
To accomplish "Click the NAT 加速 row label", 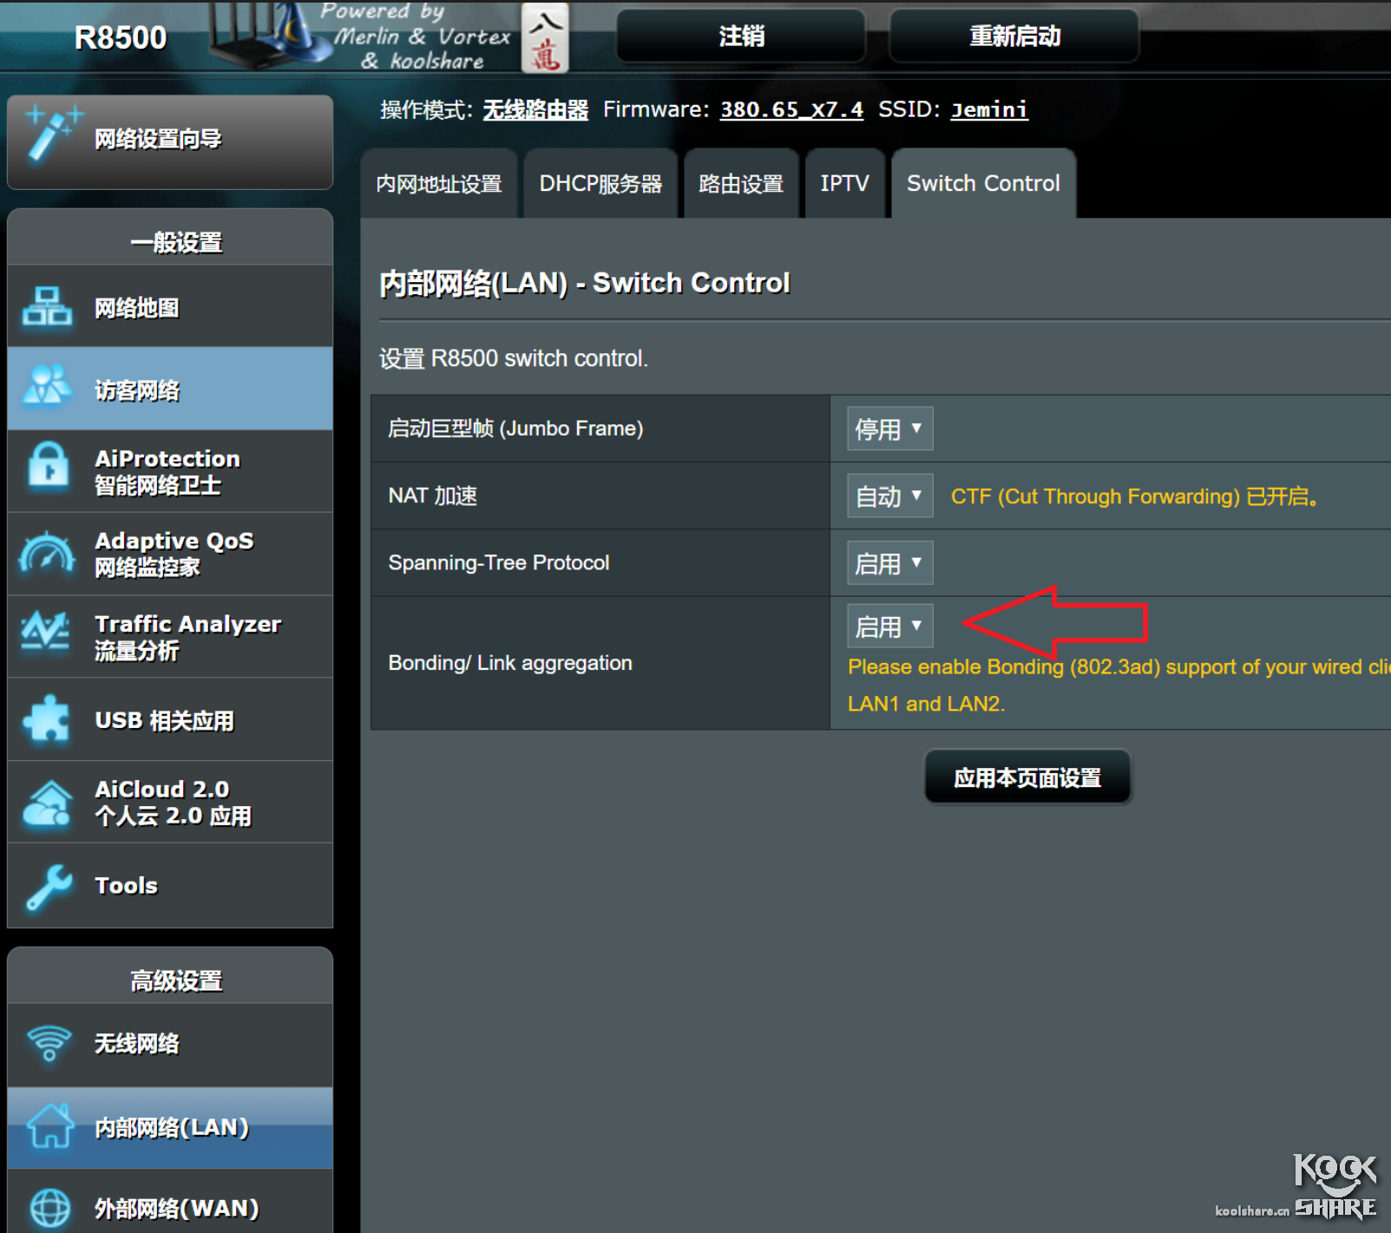I will coord(433,495).
